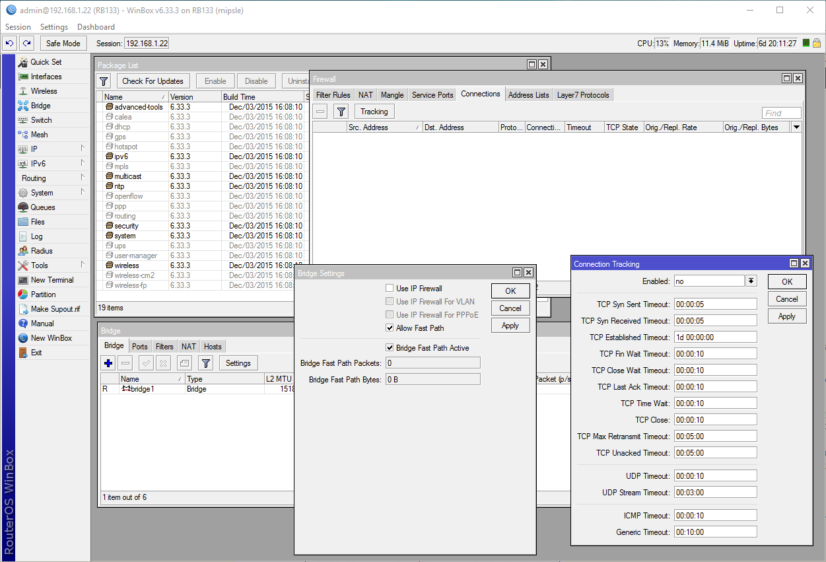Open the Log sidebar entry
This screenshot has height=562, width=826.
[x=36, y=236]
